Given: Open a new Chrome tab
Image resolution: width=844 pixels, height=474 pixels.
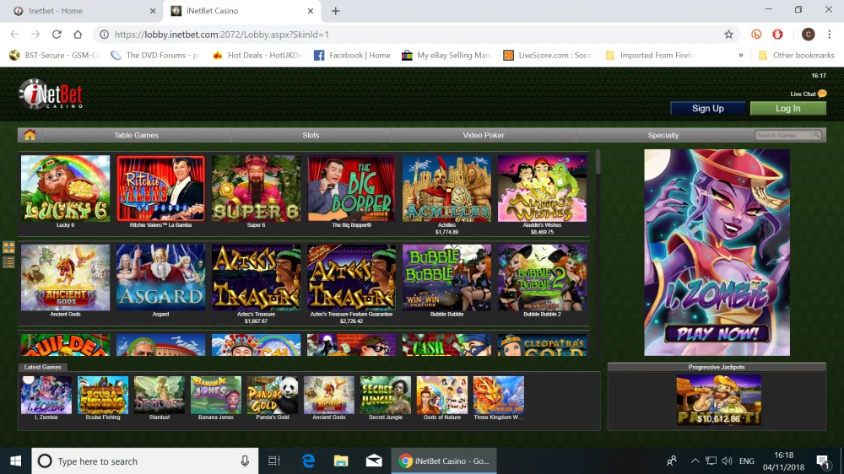Looking at the screenshot, I should tap(335, 11).
